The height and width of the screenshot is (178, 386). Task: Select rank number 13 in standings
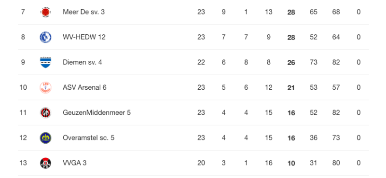(23, 163)
